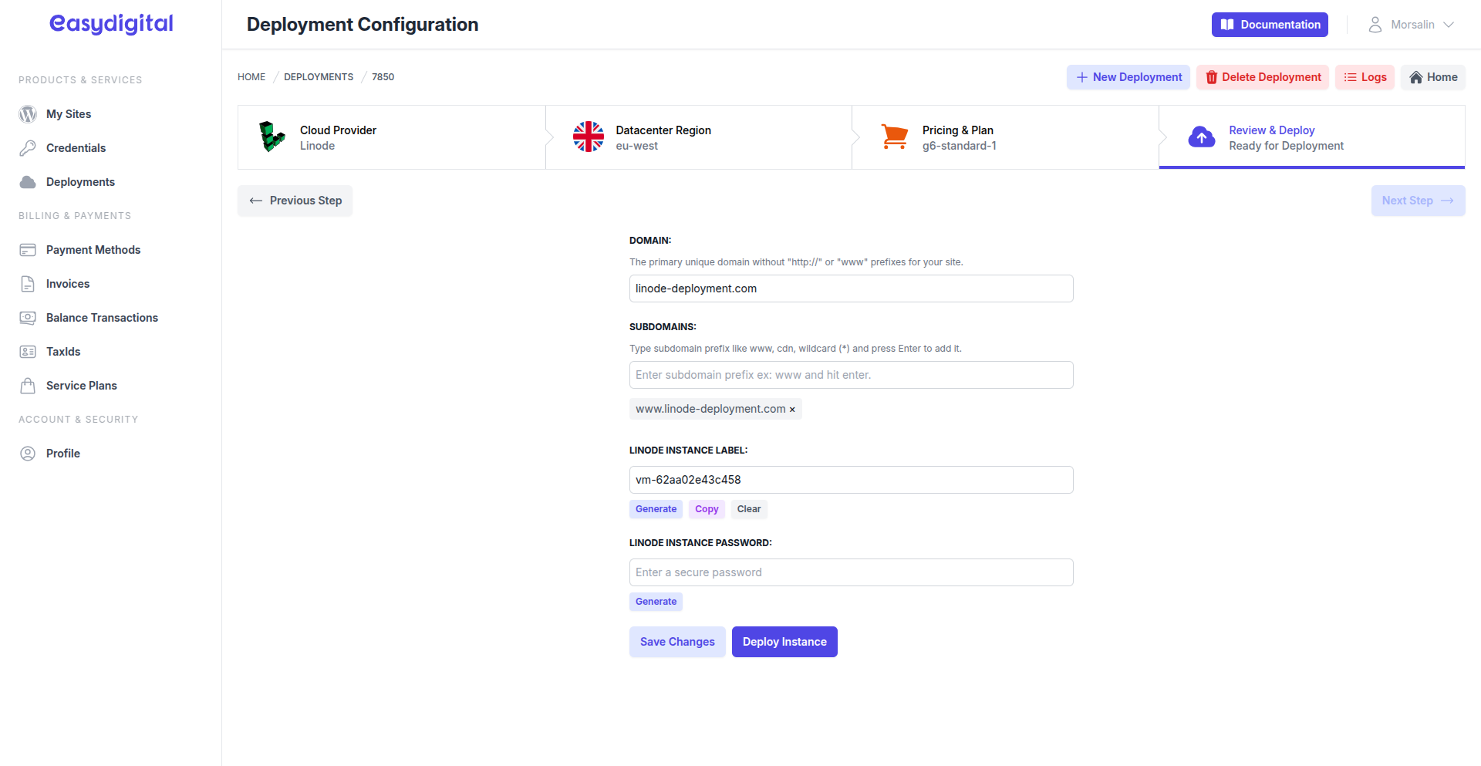
Task: Open Balance Transactions page
Action: pyautogui.click(x=101, y=317)
